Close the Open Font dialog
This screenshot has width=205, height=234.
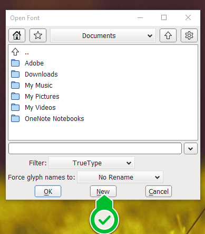[188, 17]
